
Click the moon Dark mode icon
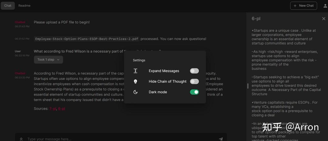(x=135, y=92)
